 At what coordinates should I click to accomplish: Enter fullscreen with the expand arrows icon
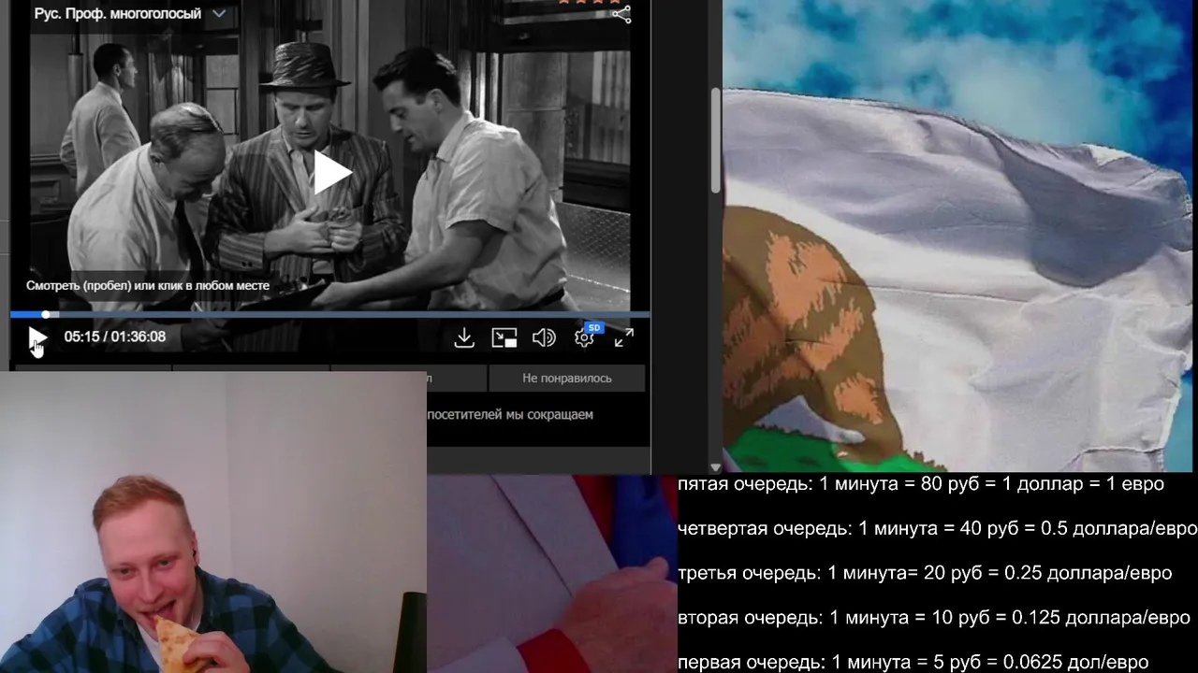click(x=624, y=337)
